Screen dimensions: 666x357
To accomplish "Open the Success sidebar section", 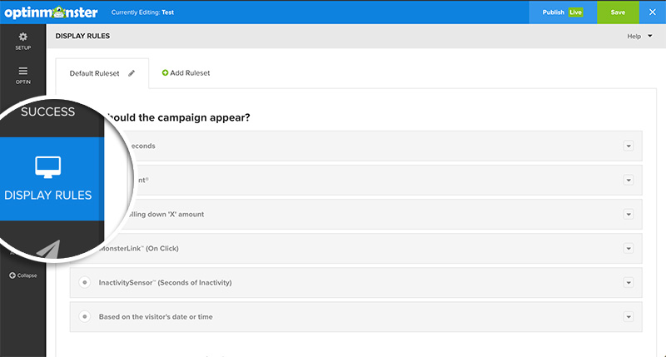I will click(x=48, y=112).
